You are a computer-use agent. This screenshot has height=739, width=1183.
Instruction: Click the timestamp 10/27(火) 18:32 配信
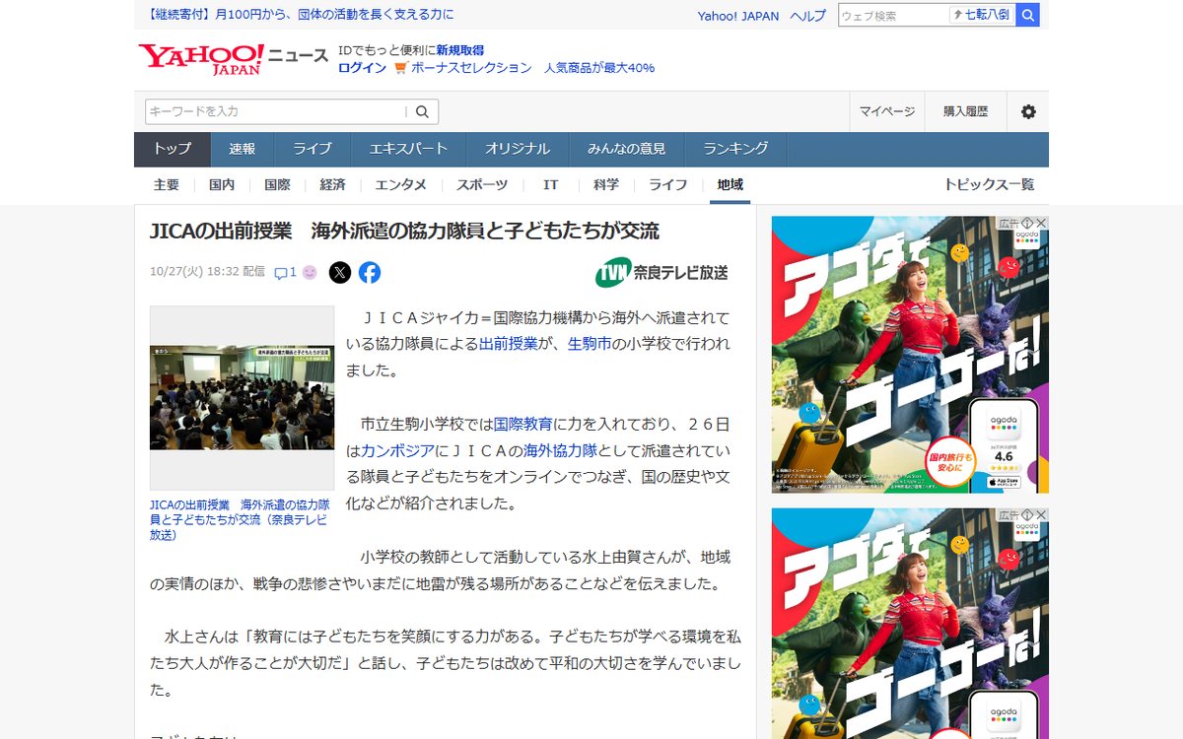click(207, 272)
